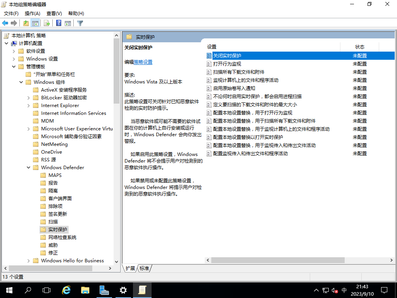Open the IME 中 language indicator
Screen dimensions: 397x298
click(344, 290)
